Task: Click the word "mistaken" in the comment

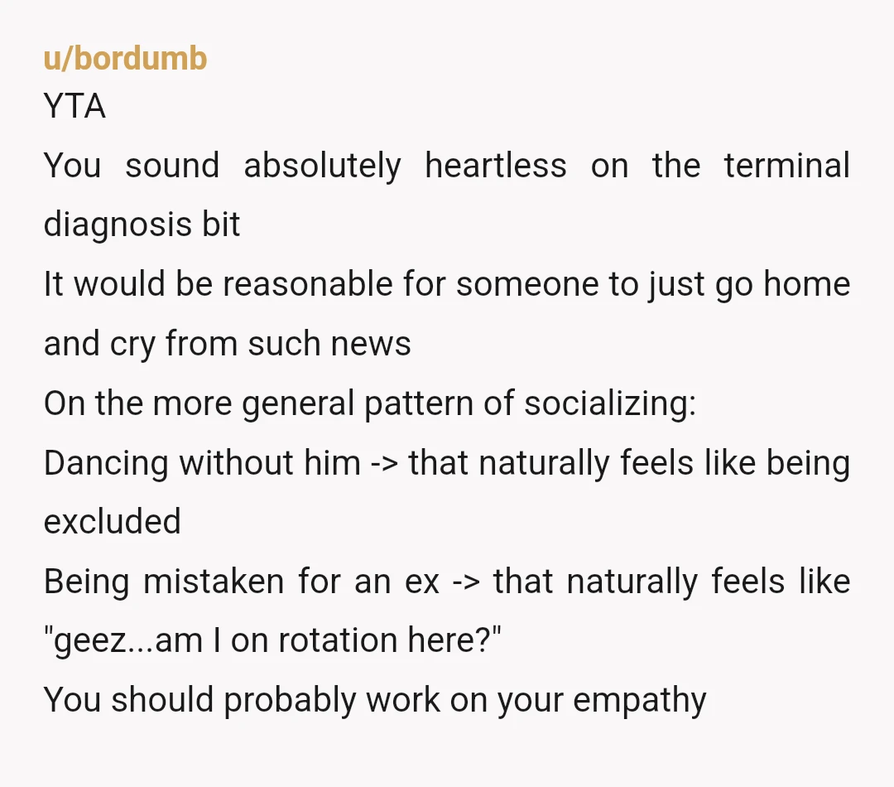Action: click(214, 581)
